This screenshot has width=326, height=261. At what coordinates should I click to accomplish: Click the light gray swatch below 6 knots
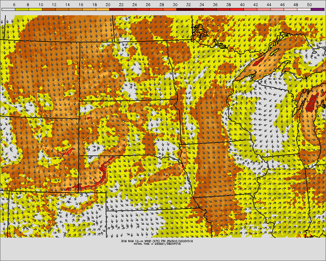coord(8,9)
